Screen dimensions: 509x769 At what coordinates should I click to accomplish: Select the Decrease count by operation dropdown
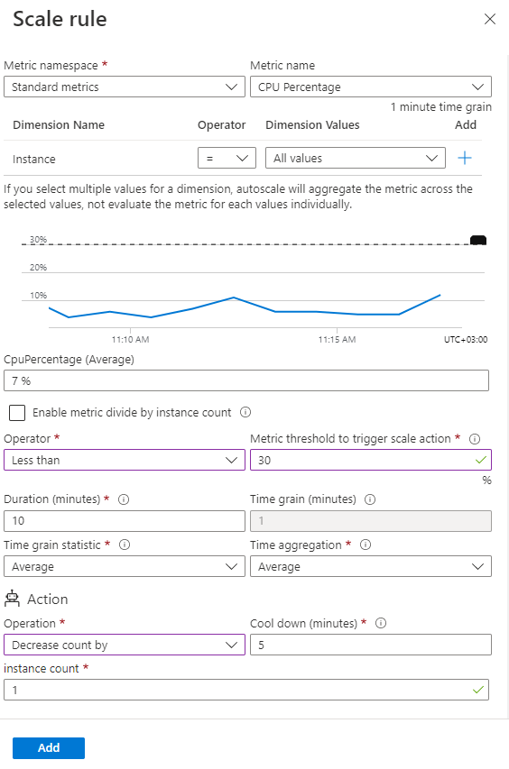tap(125, 645)
